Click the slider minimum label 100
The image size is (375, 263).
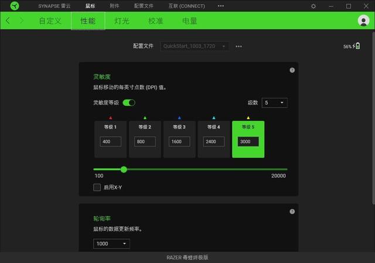[x=99, y=176]
